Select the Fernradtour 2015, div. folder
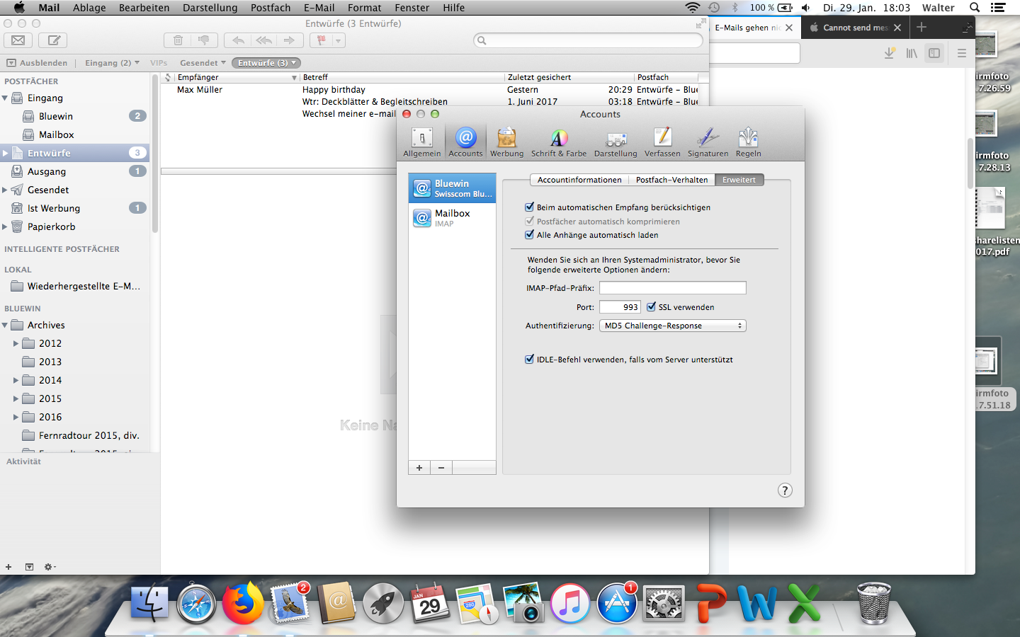1020x637 pixels. pyautogui.click(x=89, y=435)
